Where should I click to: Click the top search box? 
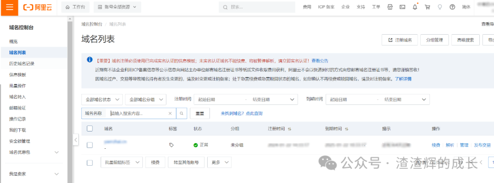pyautogui.click(x=257, y=7)
